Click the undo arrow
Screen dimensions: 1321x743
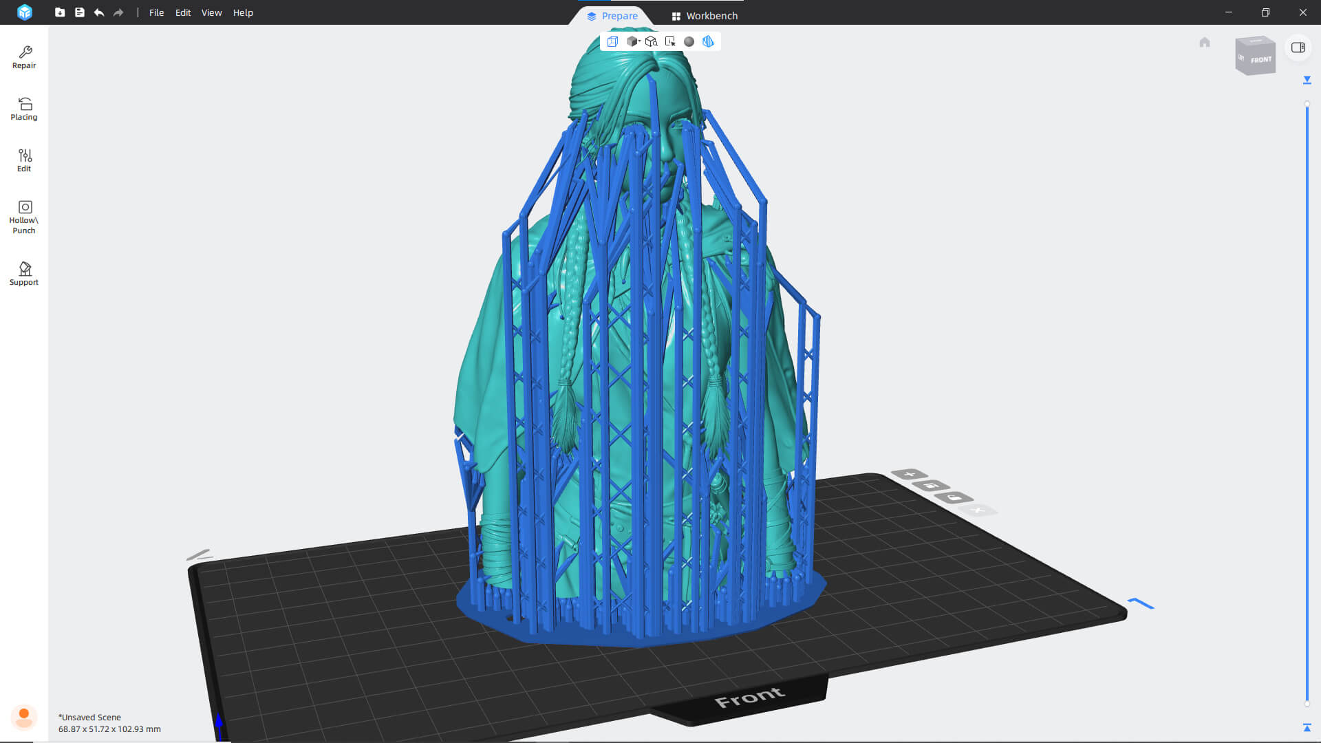tap(99, 12)
